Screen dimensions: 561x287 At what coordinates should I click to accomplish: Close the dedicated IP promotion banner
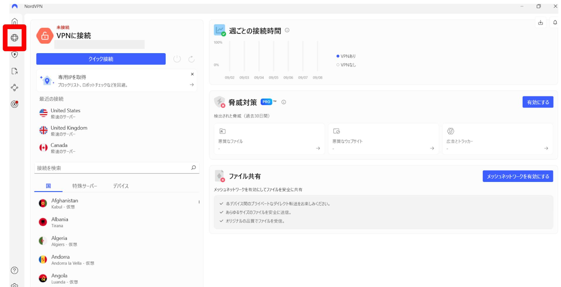192,74
